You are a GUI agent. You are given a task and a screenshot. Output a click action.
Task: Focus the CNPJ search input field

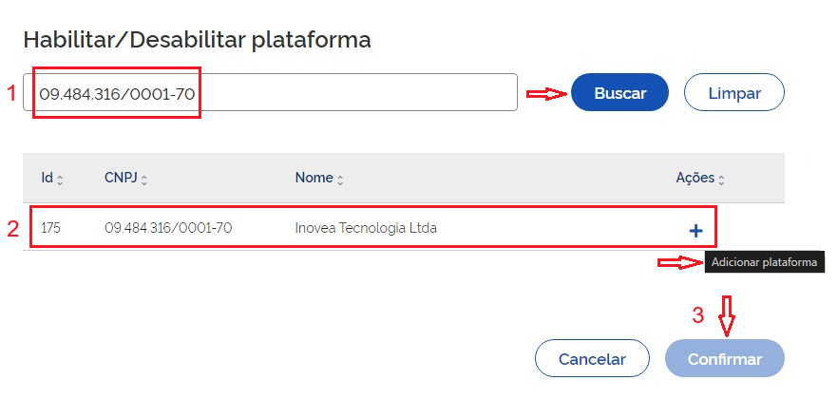coord(276,92)
